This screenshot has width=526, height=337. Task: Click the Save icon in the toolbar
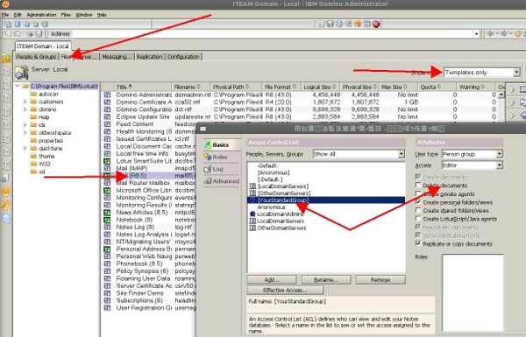[x=331, y=25]
